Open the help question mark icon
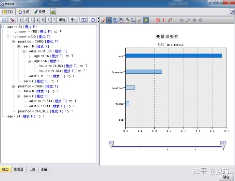Screen dimensions: 235x181 click(x=231, y=12)
